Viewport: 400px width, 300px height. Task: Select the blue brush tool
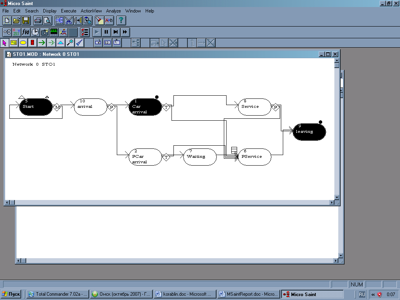(79, 43)
